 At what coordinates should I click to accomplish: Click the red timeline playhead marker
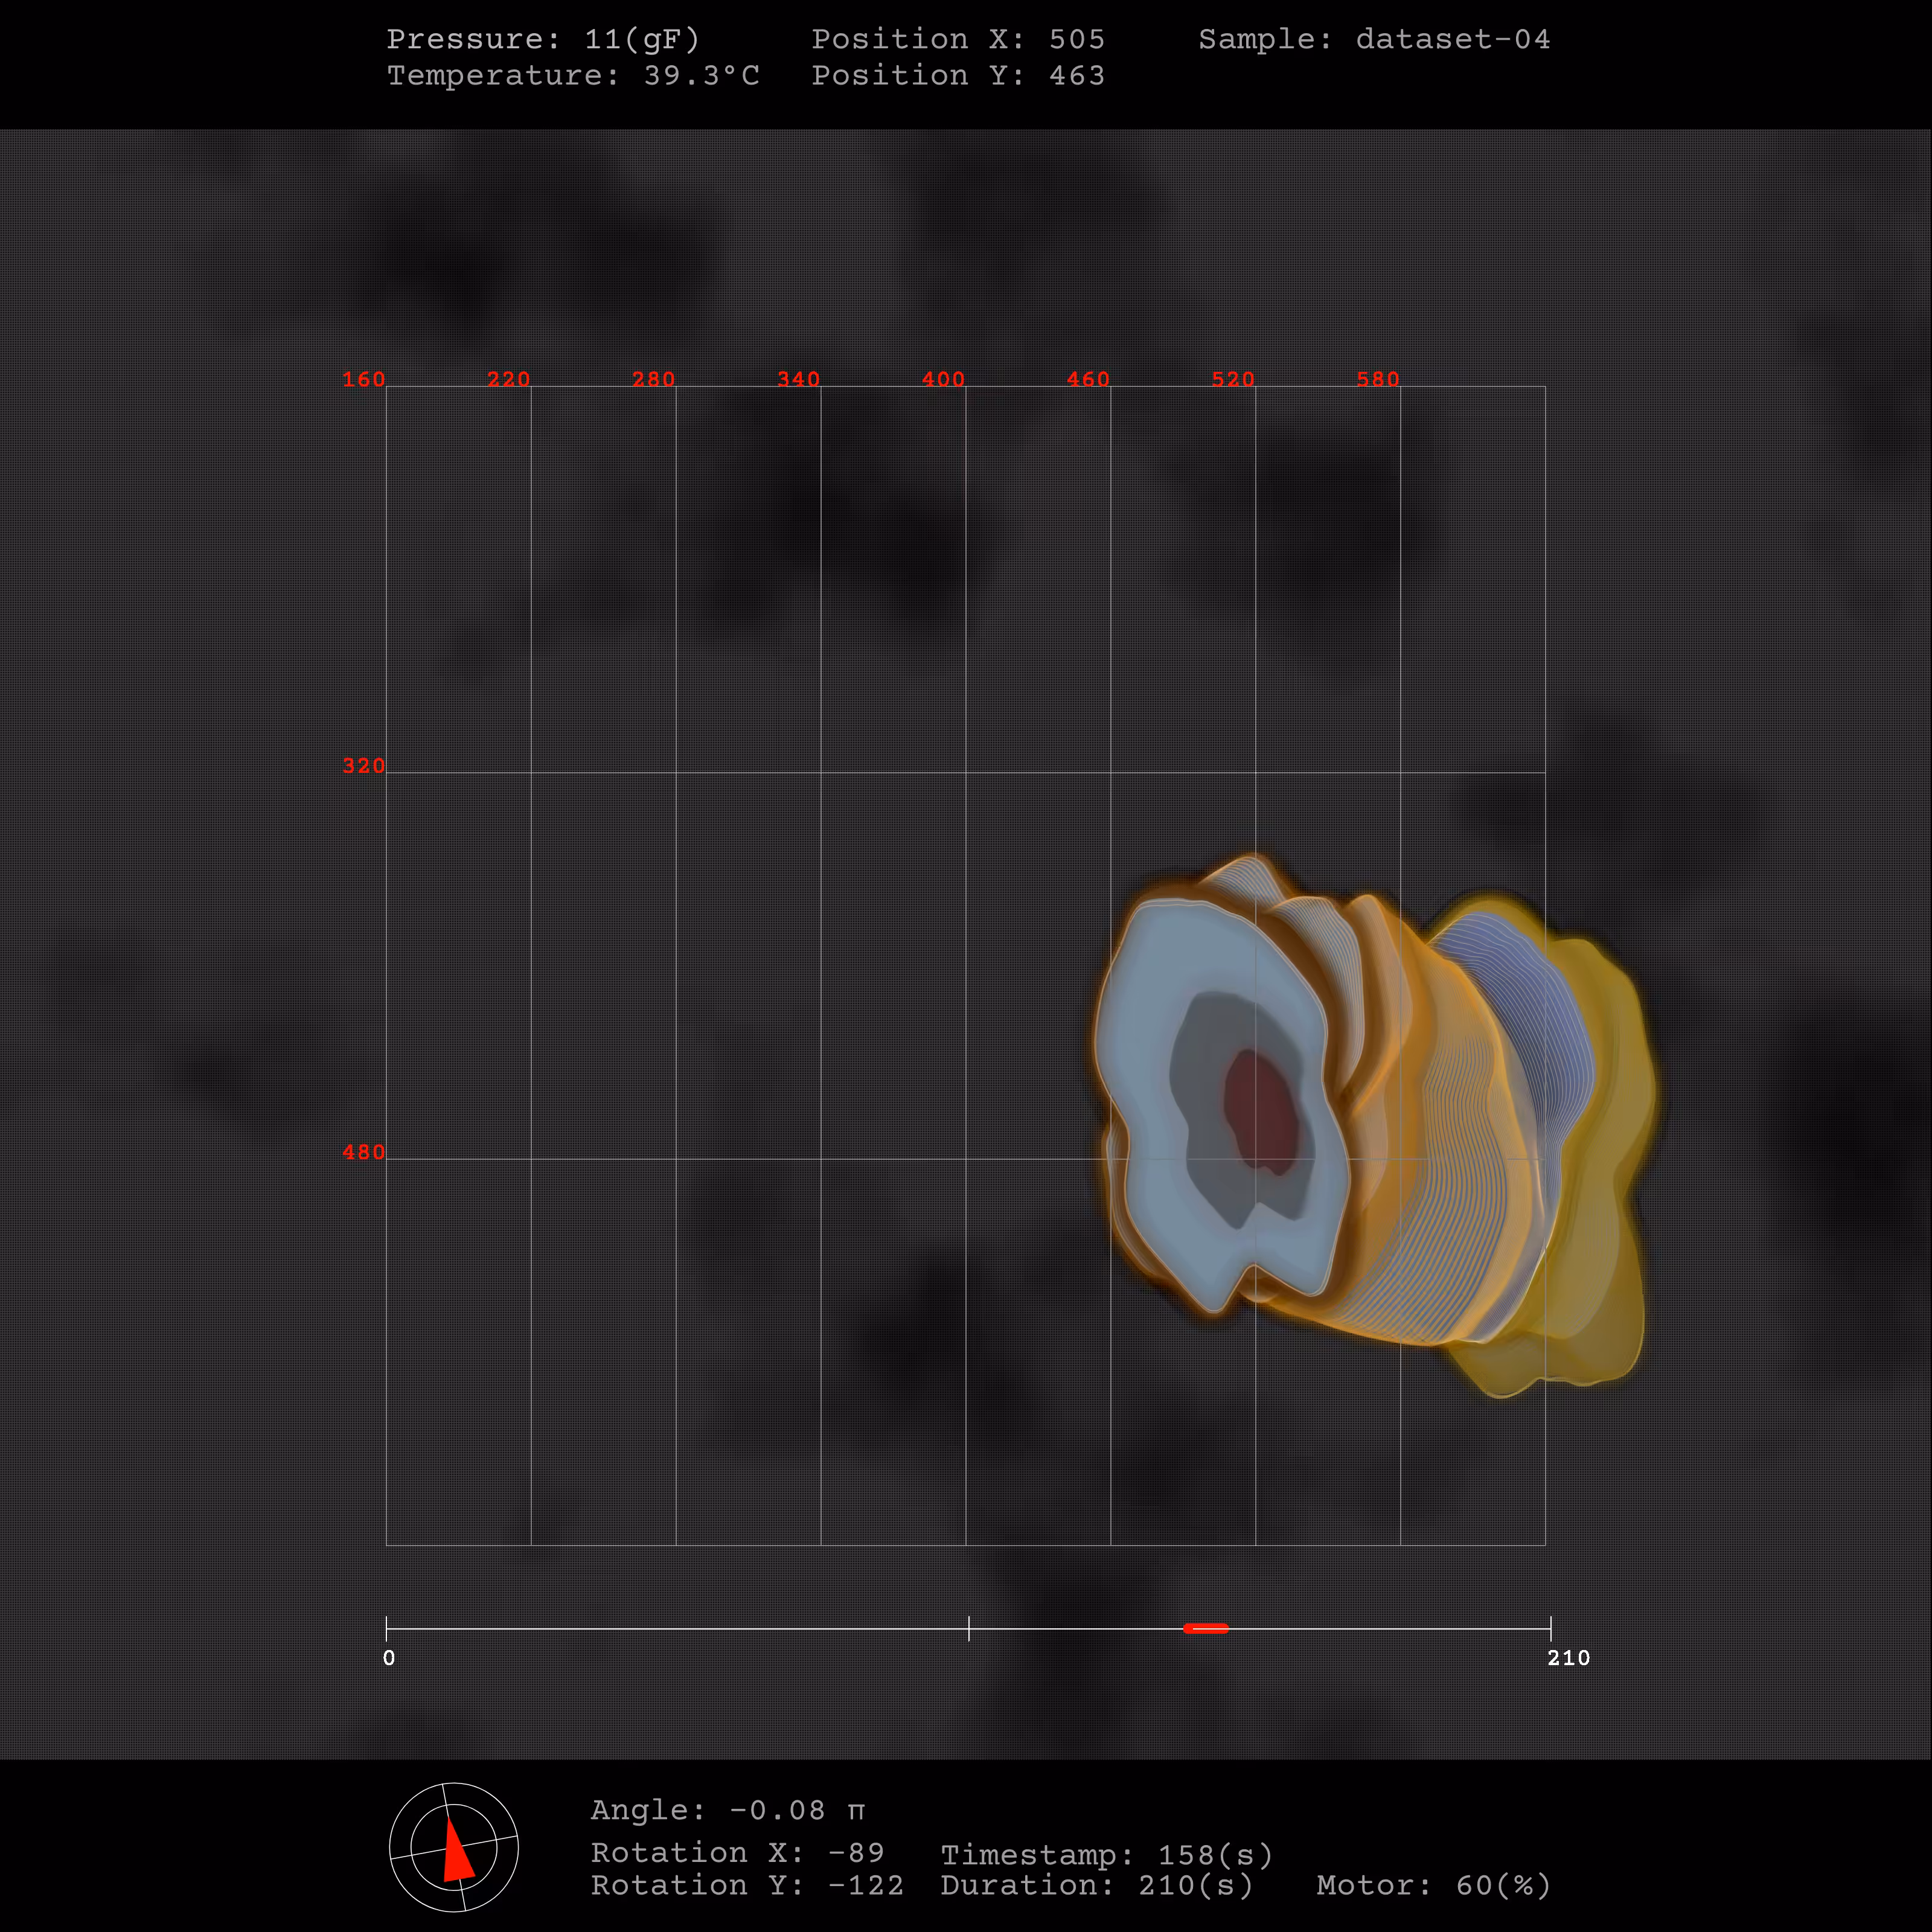[x=1206, y=1629]
